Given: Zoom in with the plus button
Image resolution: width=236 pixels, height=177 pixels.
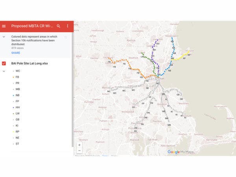Looking at the screenshot, I should tap(79, 145).
